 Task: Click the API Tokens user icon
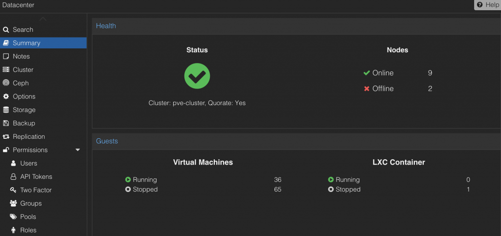13,177
